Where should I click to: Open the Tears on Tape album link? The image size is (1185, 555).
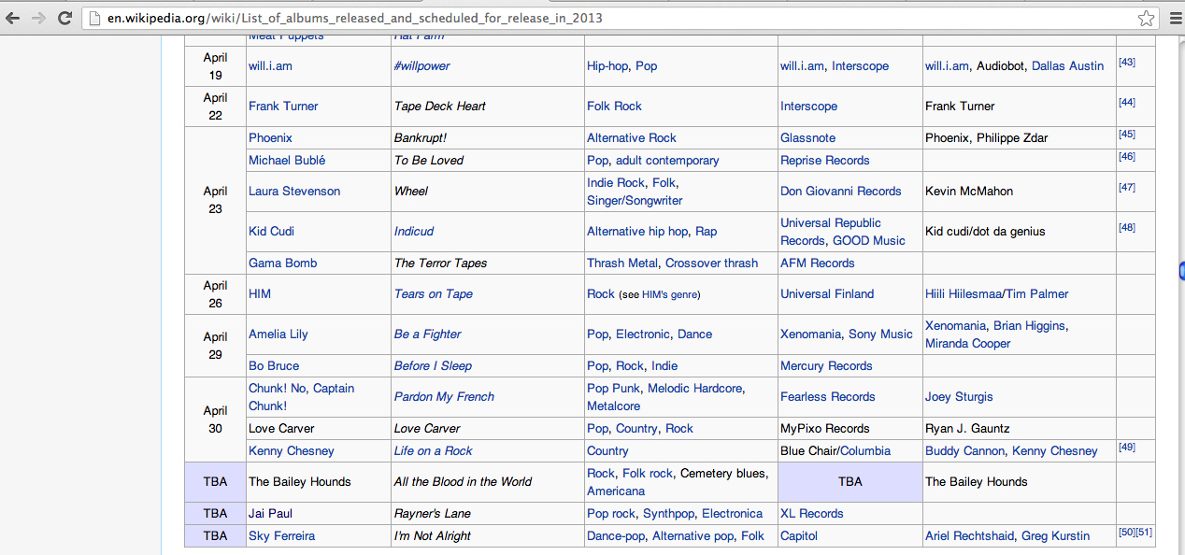(434, 294)
